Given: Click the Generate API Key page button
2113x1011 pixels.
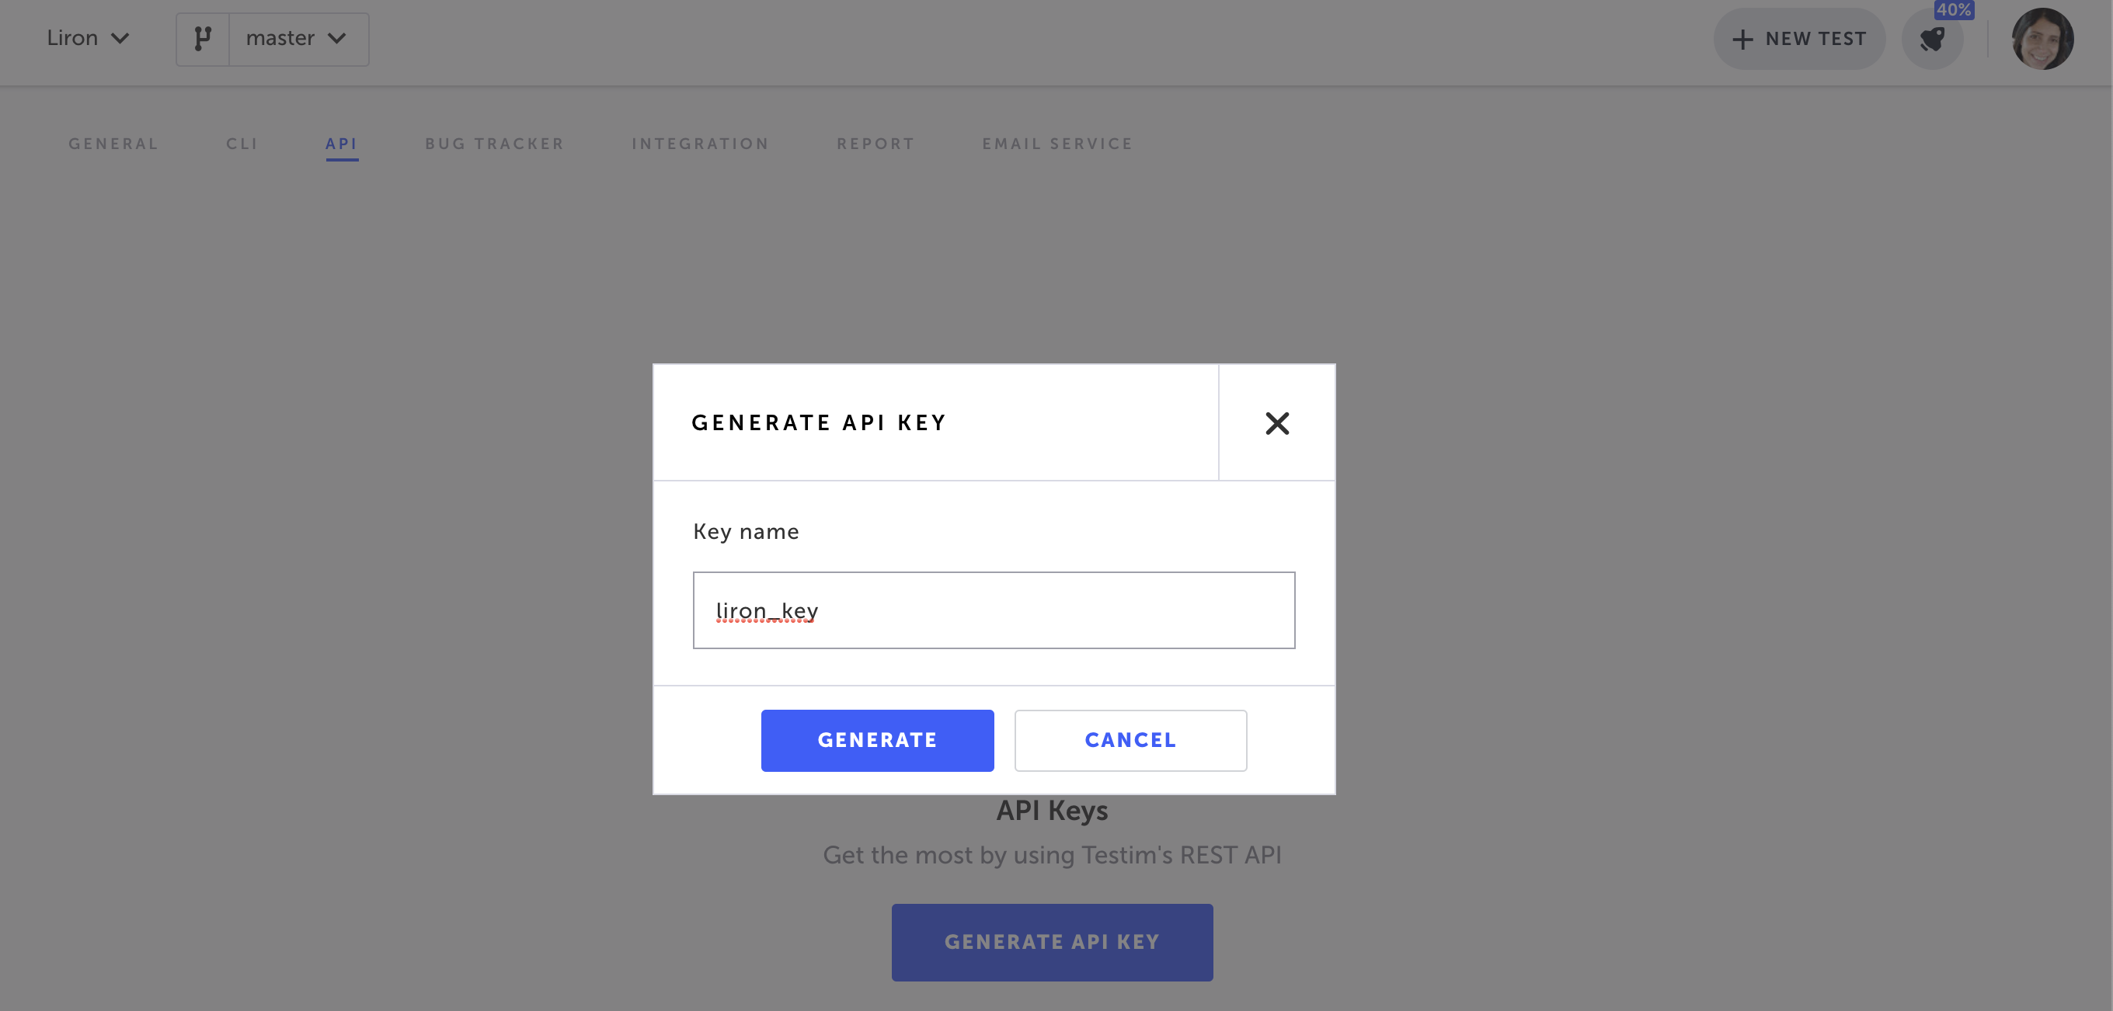Looking at the screenshot, I should (1052, 941).
